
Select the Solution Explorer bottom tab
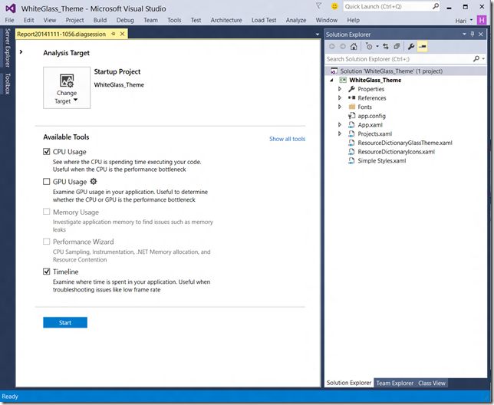349,383
